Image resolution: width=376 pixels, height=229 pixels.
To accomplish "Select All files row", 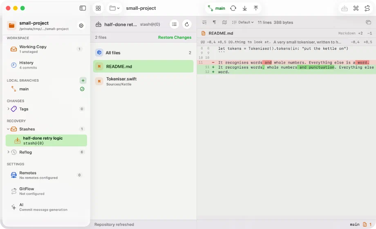I will [x=143, y=53].
